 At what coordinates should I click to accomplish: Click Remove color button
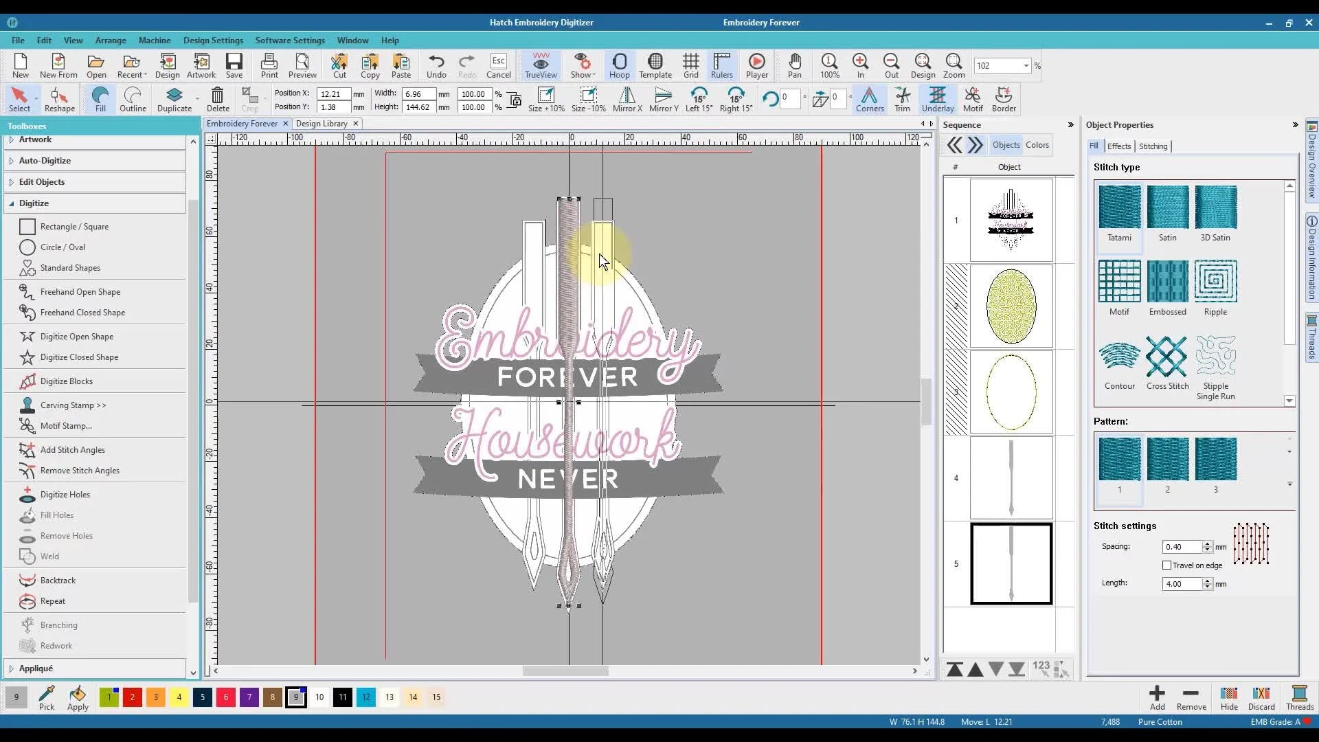click(1191, 697)
